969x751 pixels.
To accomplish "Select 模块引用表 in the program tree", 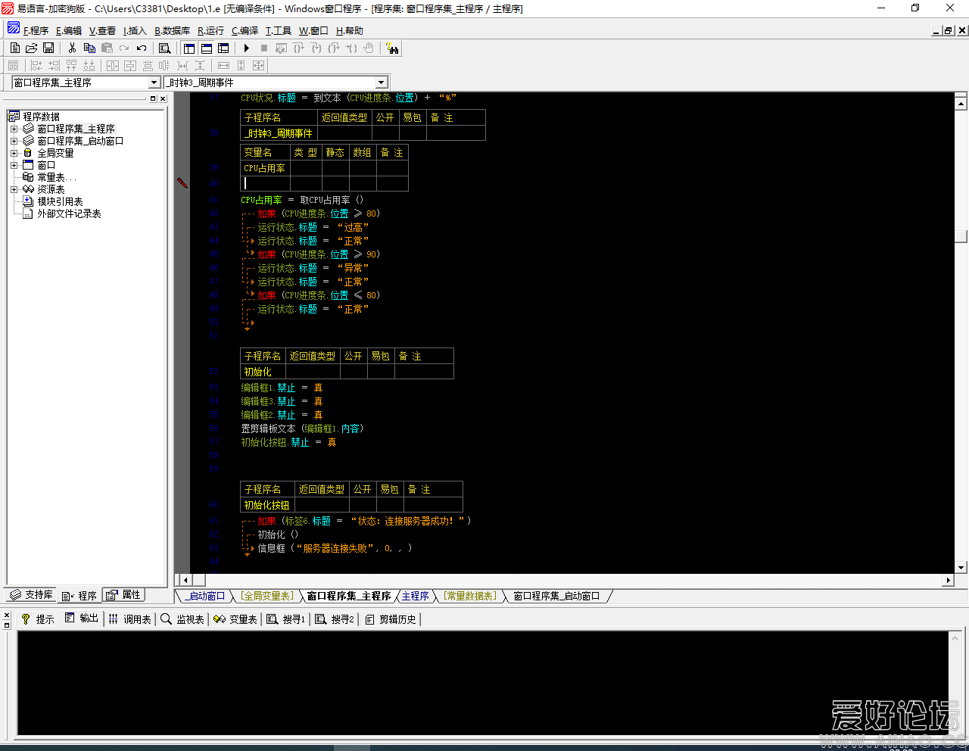I will click(60, 201).
